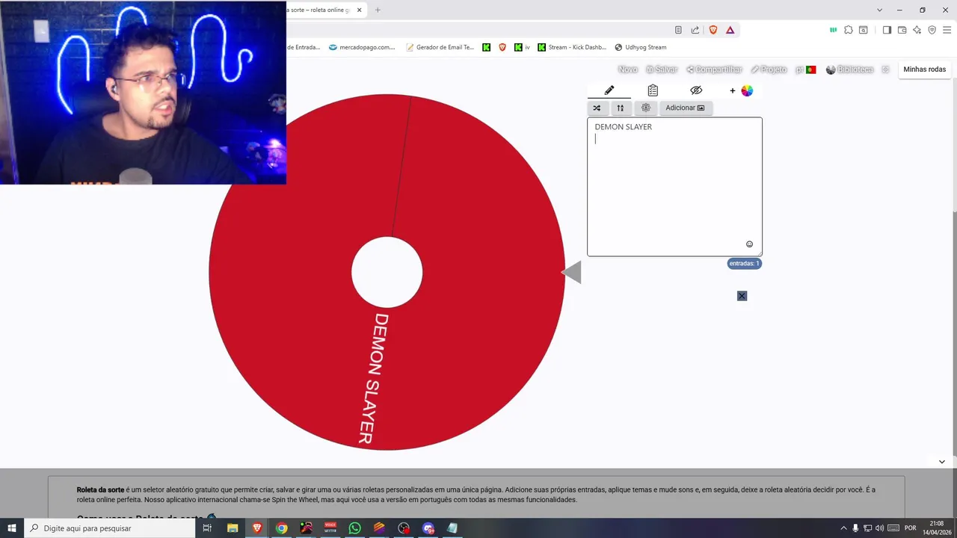Open the iv Kick bookmark
Image resolution: width=957 pixels, height=538 pixels.
(x=522, y=47)
